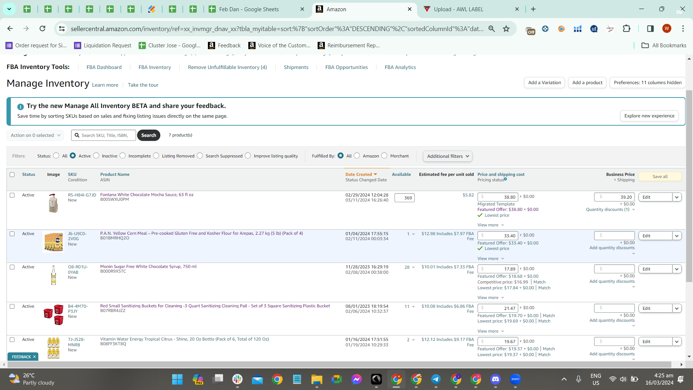The height and width of the screenshot is (390, 693).
Task: Select the Fontana White Chocolate Mocha row checkbox
Action: 12,195
